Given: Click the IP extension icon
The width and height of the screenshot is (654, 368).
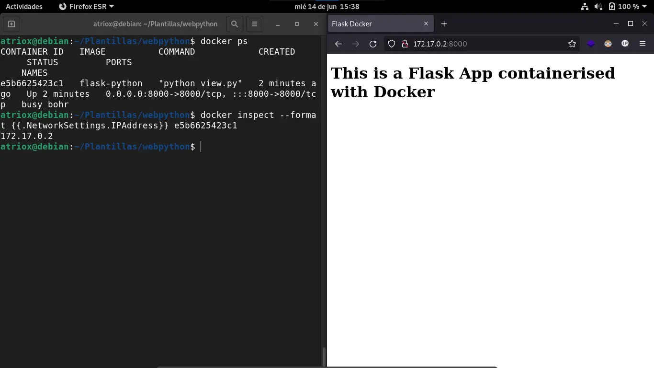Looking at the screenshot, I should pos(625,44).
